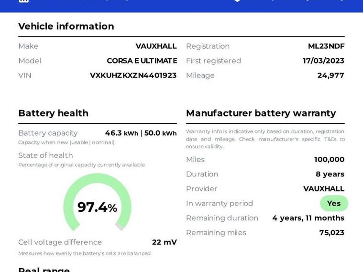Click the warranty provider VAUXHALL text
The image size is (363, 272).
point(324,189)
